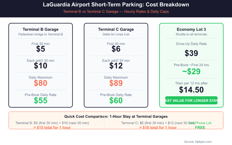Click the $55 pre-book daily rate
The height and width of the screenshot is (145, 232).
(41, 100)
